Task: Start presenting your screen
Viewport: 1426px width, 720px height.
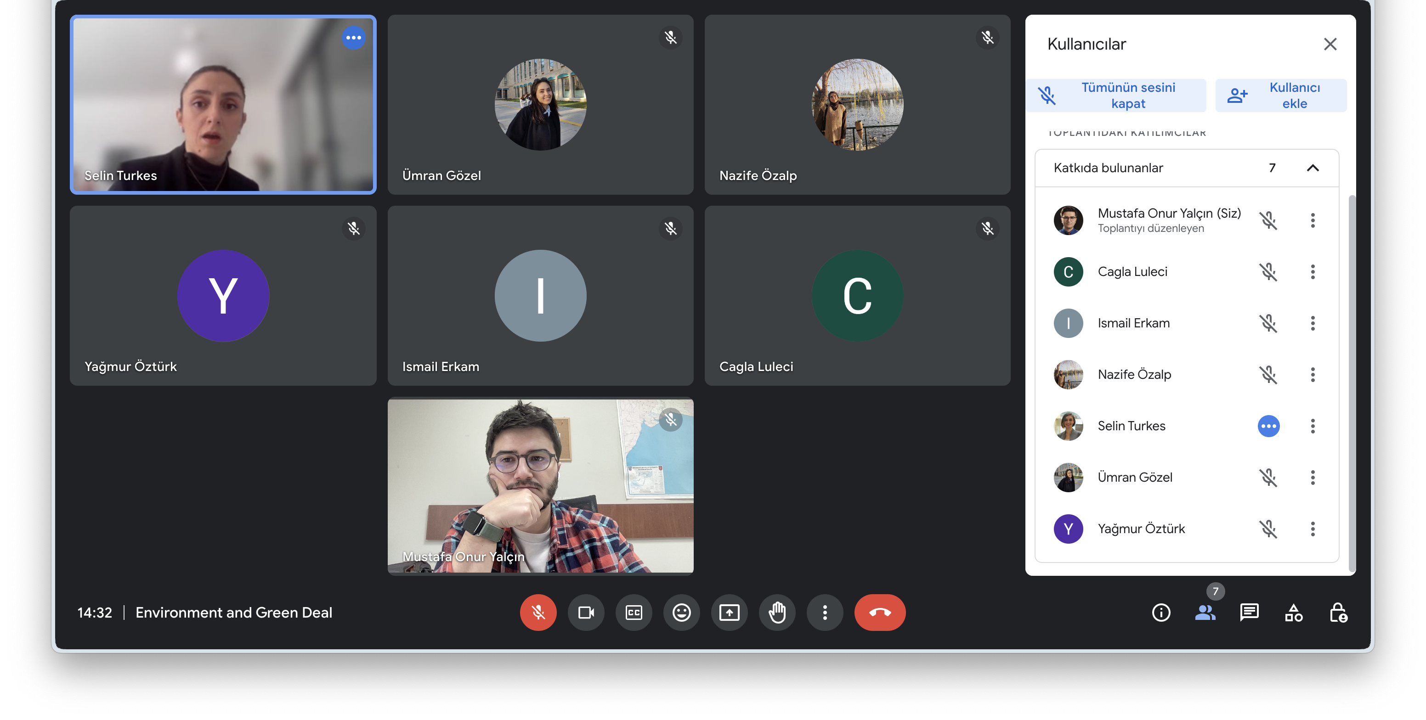Action: point(729,613)
